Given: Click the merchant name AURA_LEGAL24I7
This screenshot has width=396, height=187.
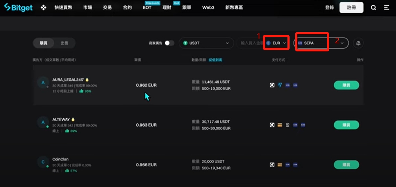Looking at the screenshot, I should 68,80.
